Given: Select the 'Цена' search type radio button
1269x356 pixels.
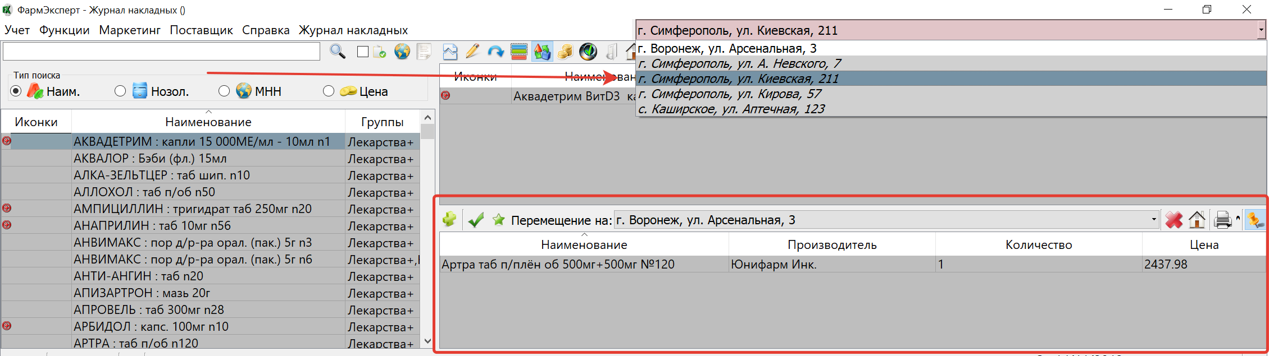Looking at the screenshot, I should pos(329,91).
